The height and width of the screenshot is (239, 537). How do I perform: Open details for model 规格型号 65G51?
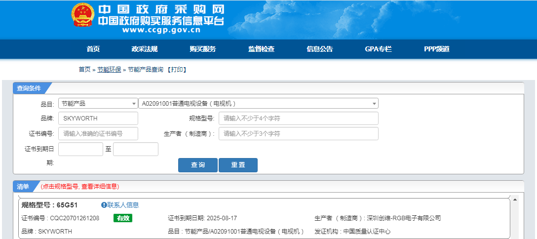[50, 205]
